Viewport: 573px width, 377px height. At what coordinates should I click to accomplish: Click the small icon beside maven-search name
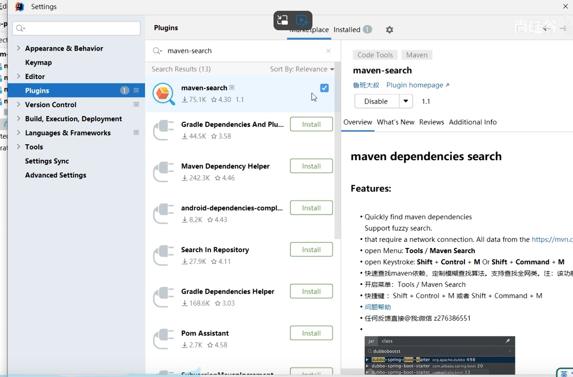(x=232, y=88)
